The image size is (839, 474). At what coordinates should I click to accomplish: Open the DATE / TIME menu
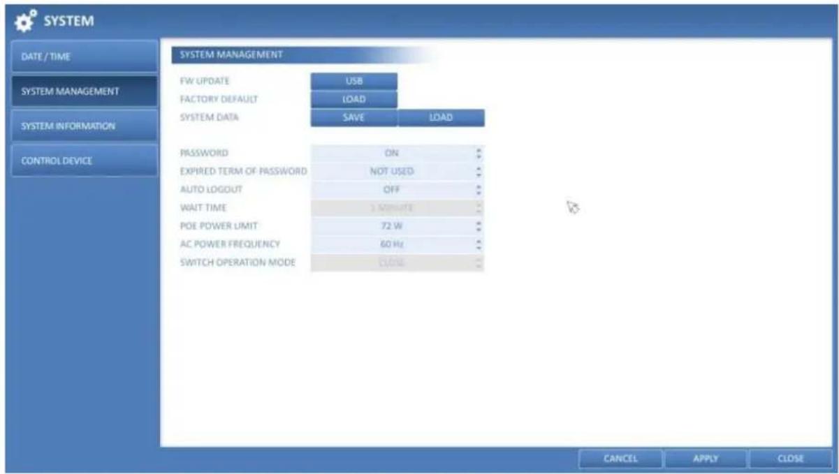pyautogui.click(x=84, y=57)
